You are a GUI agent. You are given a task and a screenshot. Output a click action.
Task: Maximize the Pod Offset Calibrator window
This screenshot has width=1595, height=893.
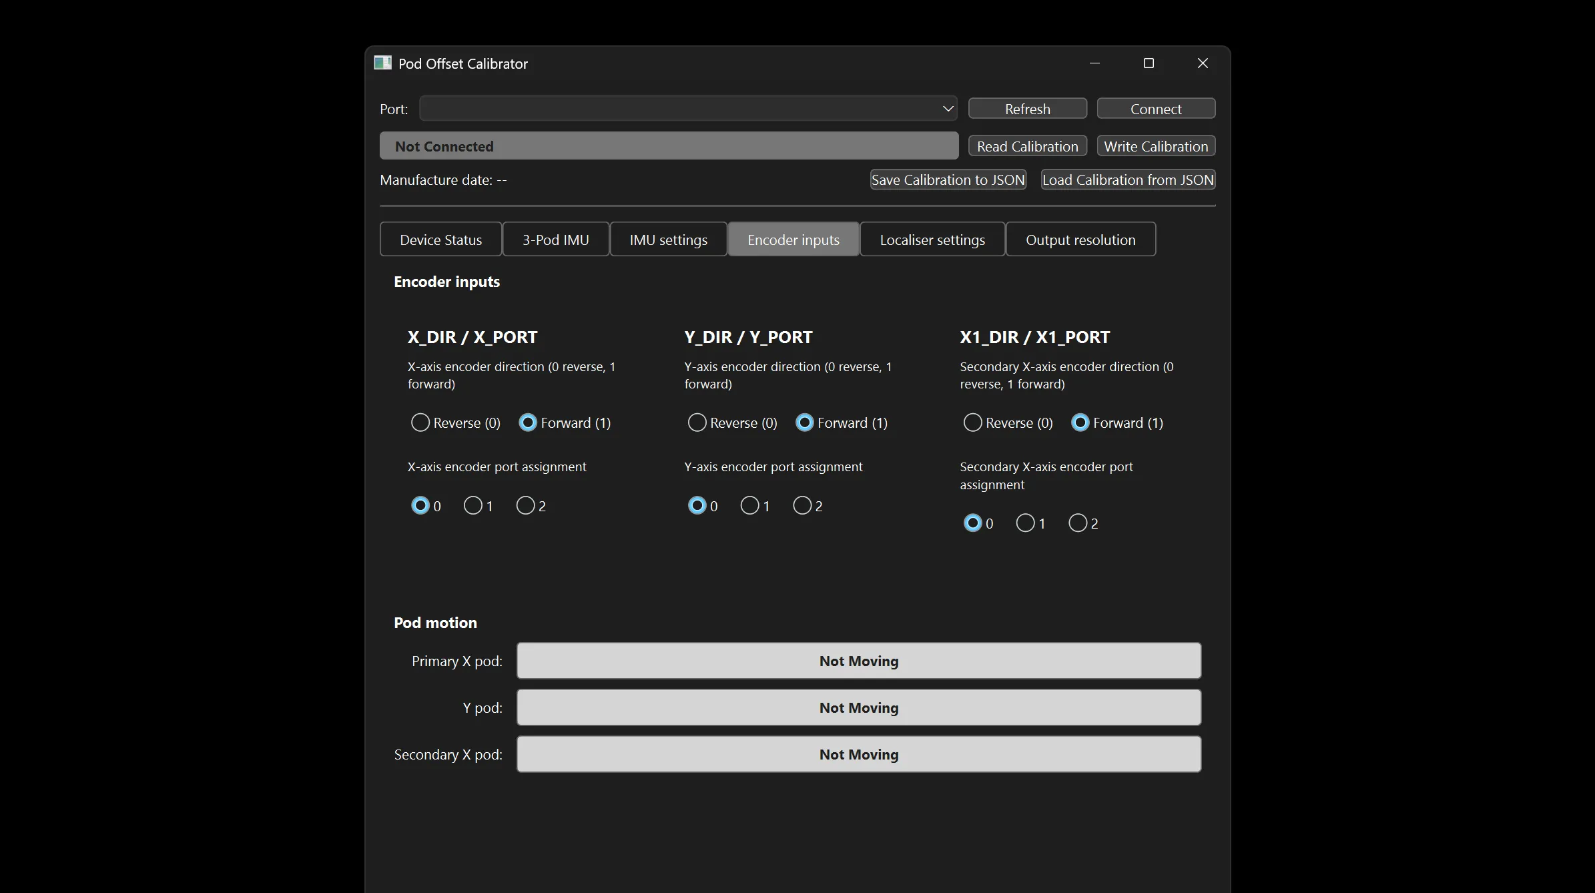[x=1149, y=63]
